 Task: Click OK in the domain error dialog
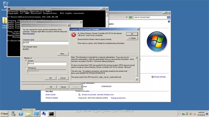pyautogui.click(x=132, y=34)
